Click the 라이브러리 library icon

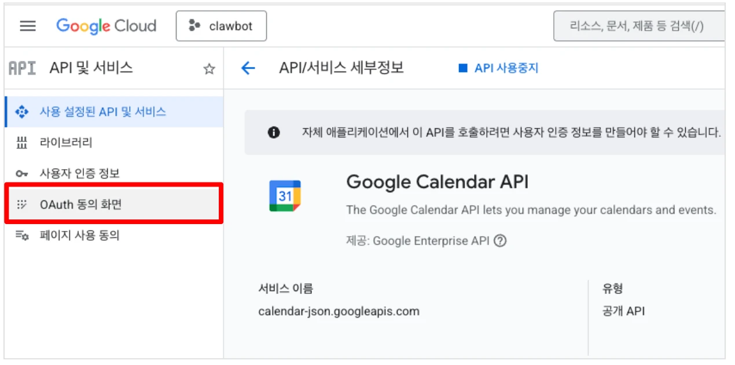point(21,143)
